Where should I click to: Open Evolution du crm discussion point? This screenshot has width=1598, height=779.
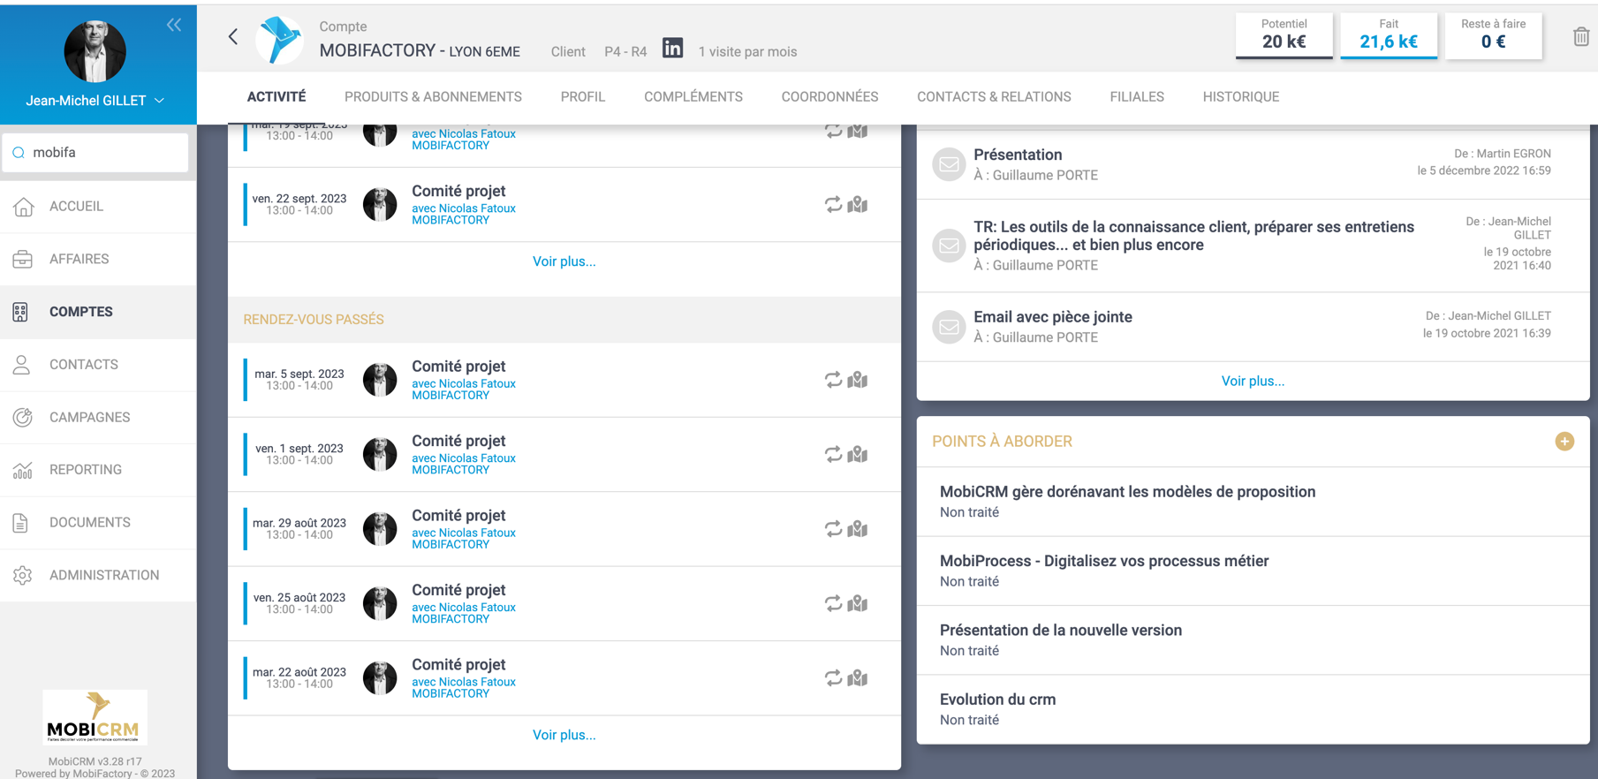click(997, 700)
